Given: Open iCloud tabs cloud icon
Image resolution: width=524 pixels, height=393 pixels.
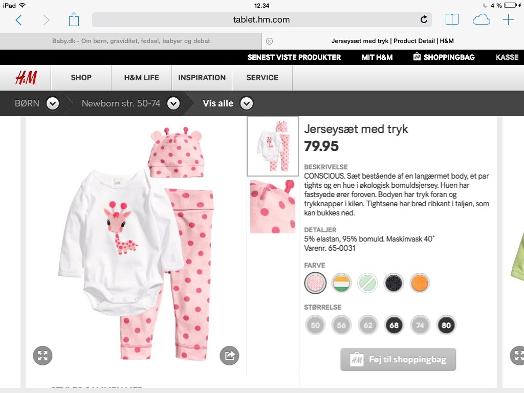Looking at the screenshot, I should (x=481, y=20).
